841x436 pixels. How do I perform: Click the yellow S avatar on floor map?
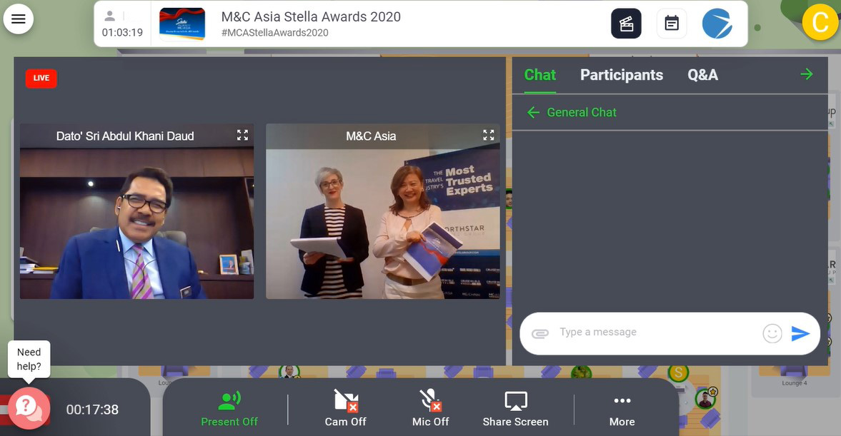679,372
